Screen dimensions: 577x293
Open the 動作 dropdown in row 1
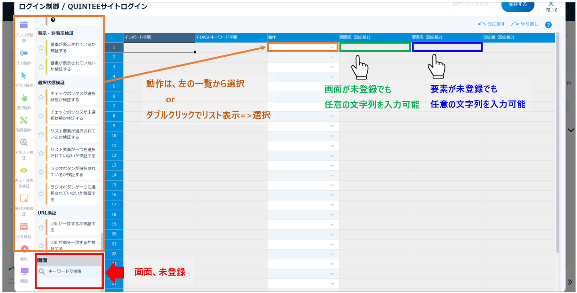pyautogui.click(x=332, y=47)
